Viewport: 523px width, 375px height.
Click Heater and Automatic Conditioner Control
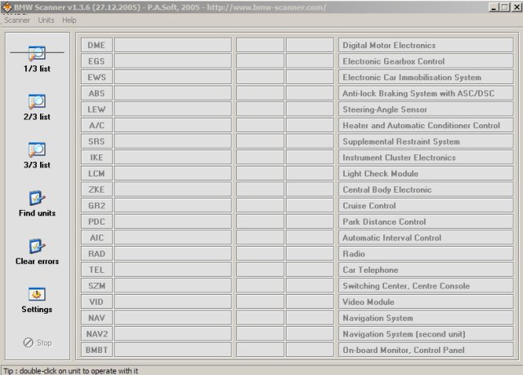426,125
